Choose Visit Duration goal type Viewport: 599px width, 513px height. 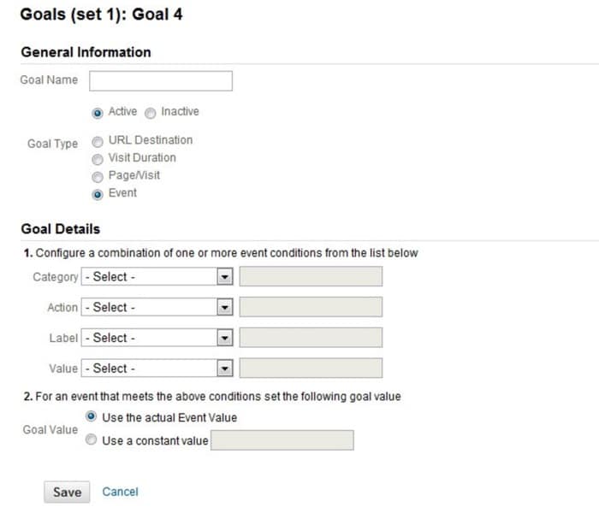pos(98,158)
